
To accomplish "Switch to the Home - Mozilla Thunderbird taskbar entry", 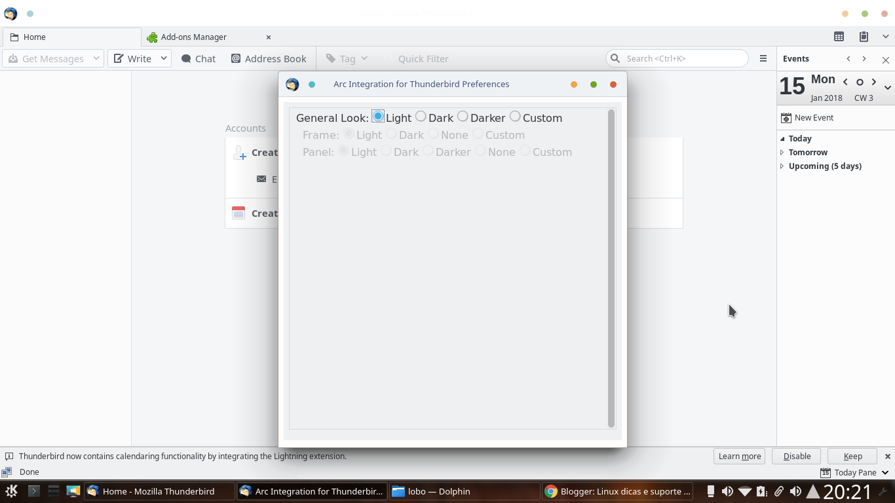I will pyautogui.click(x=159, y=491).
